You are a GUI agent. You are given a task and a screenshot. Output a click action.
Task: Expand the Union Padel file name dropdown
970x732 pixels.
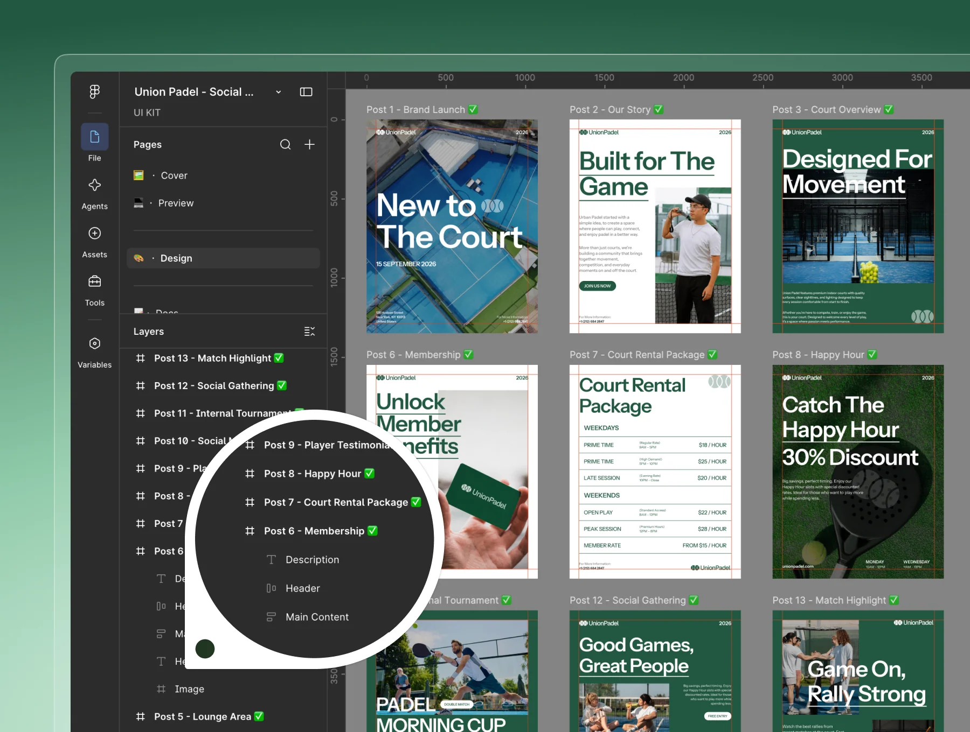tap(279, 92)
